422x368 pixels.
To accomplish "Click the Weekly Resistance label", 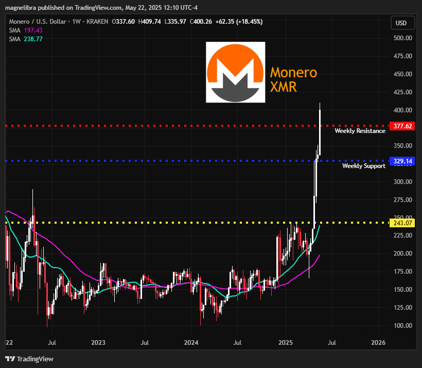I will click(360, 131).
